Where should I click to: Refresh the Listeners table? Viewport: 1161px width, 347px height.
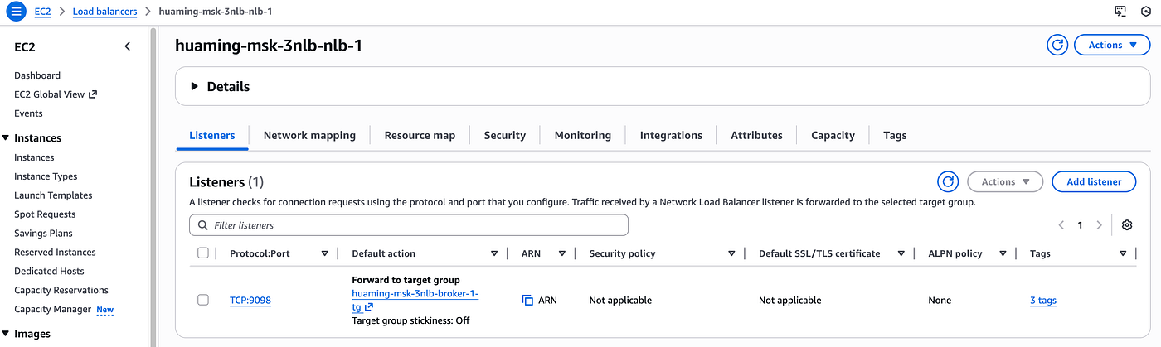948,181
